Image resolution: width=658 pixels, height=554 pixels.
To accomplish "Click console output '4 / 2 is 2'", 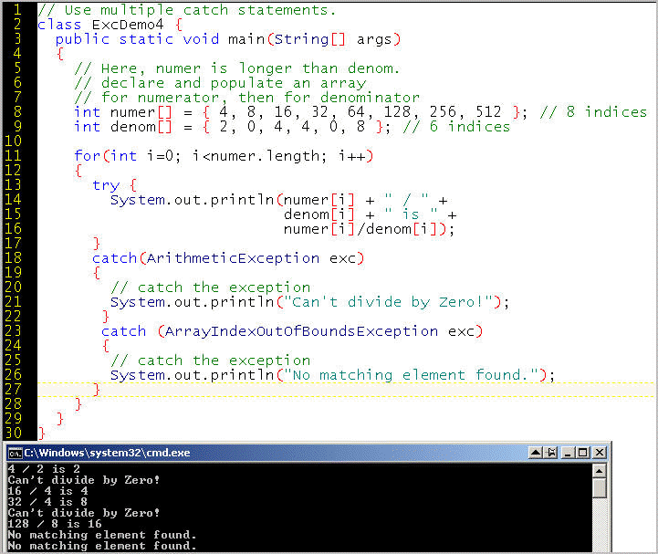I will (44, 469).
